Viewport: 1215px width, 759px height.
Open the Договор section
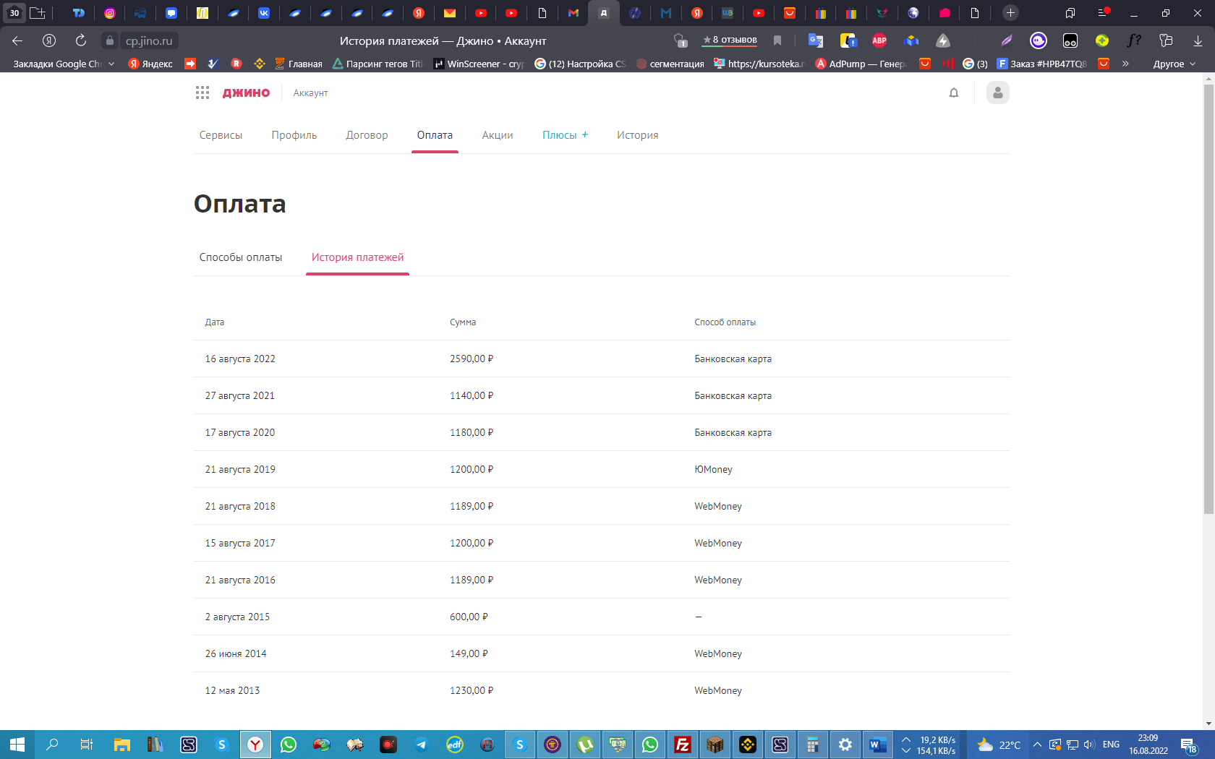(x=367, y=135)
